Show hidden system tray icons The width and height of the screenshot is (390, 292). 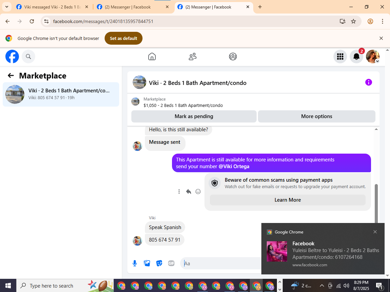[x=322, y=286]
